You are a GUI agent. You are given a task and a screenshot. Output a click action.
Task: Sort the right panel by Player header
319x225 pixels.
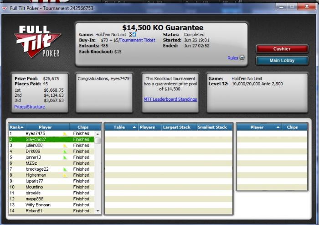[259, 127]
